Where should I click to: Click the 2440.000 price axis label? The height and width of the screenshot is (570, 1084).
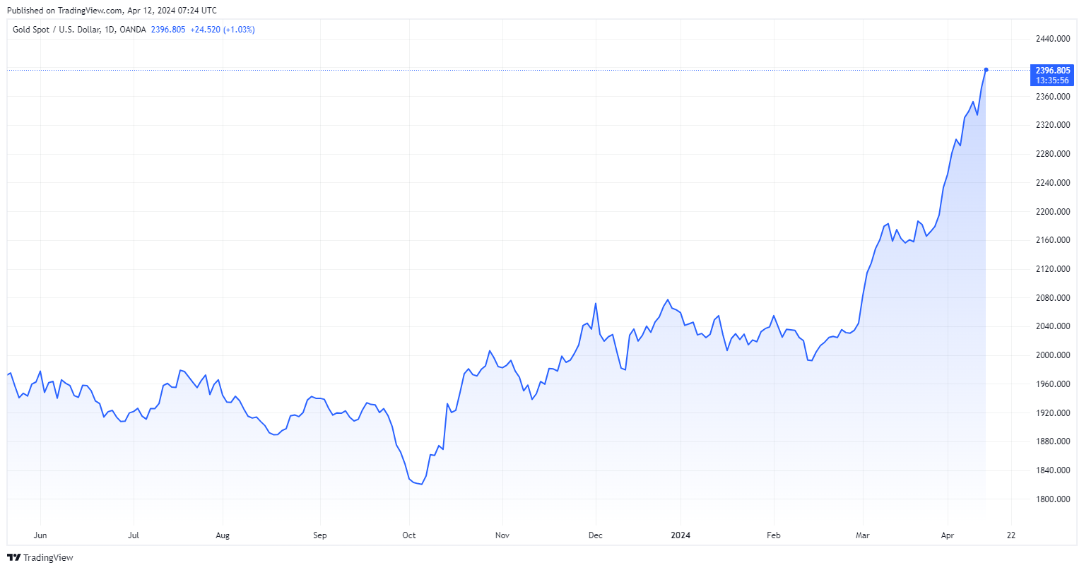(1052, 39)
